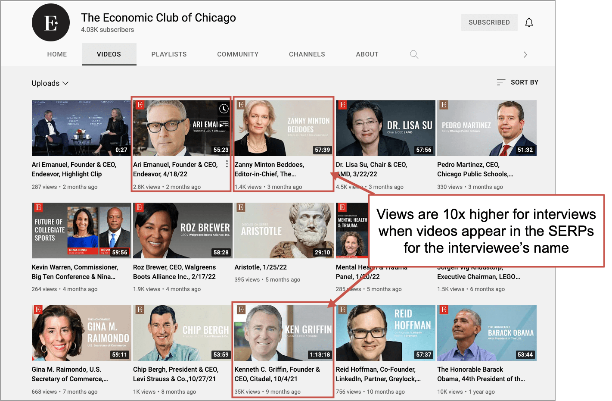This screenshot has height=401, width=612.
Task: Open the Ken Griffin video thumbnail
Action: click(284, 333)
